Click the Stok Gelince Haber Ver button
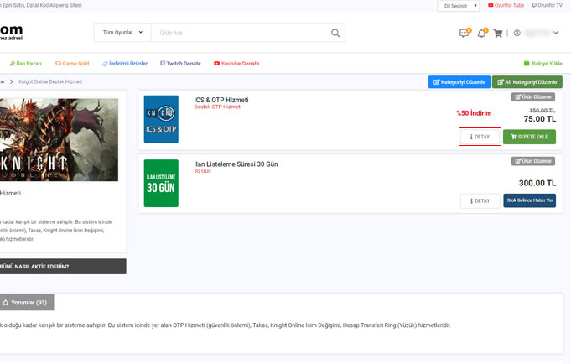 click(529, 201)
